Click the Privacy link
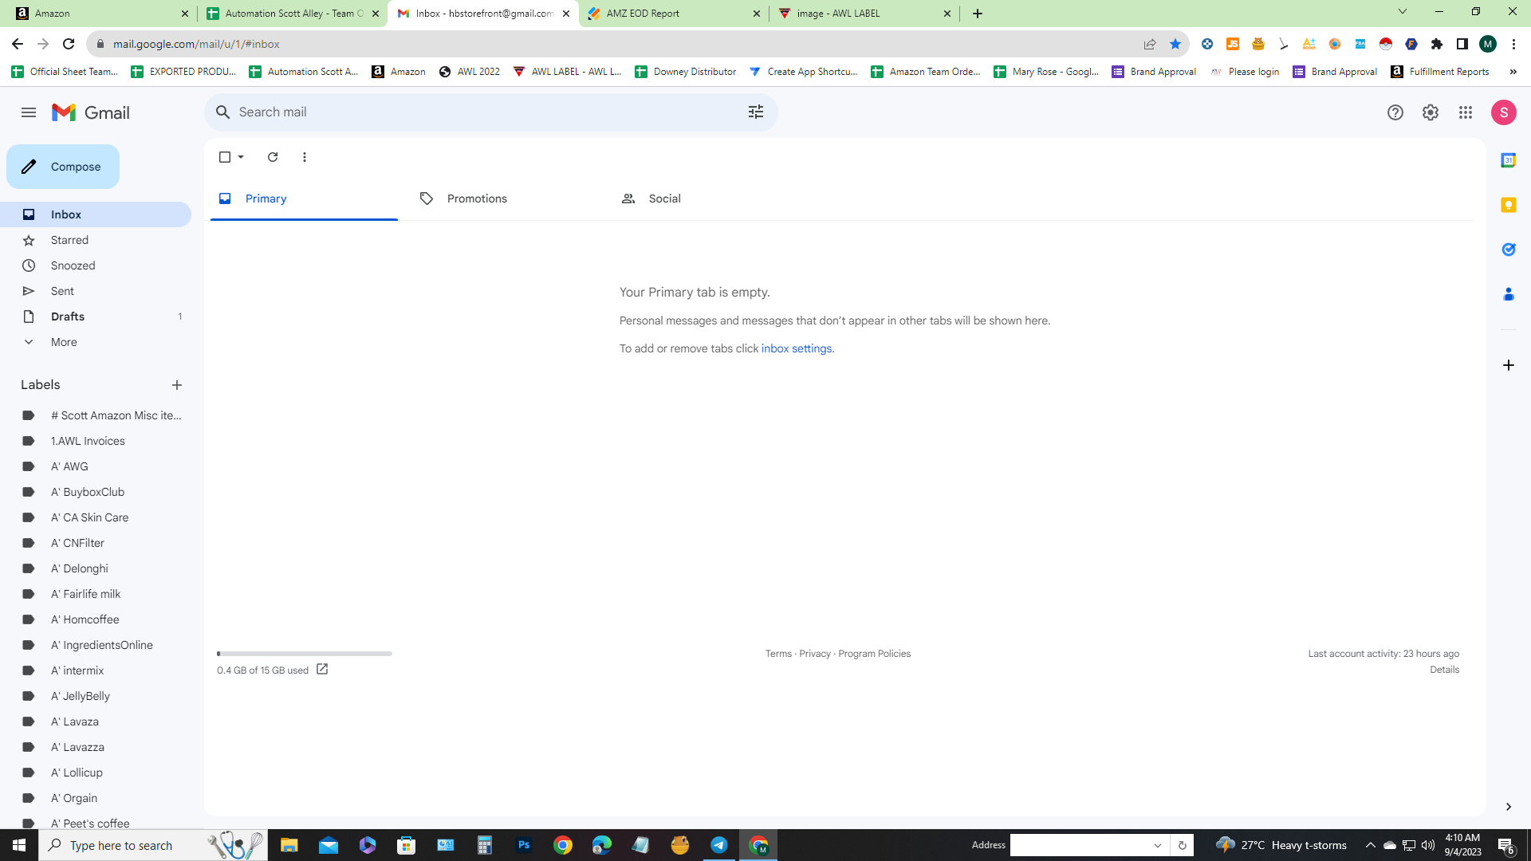The image size is (1531, 861). [815, 654]
